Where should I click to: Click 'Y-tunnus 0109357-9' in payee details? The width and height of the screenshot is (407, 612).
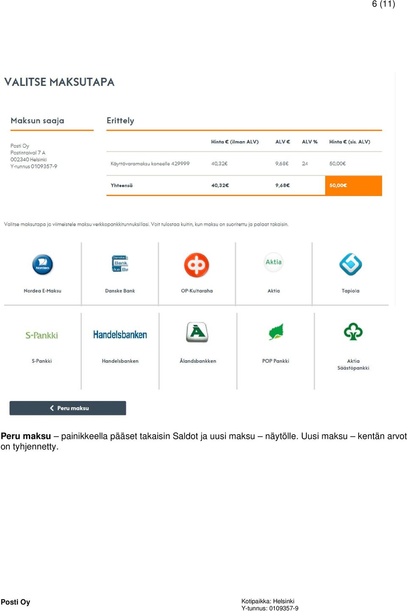point(34,166)
